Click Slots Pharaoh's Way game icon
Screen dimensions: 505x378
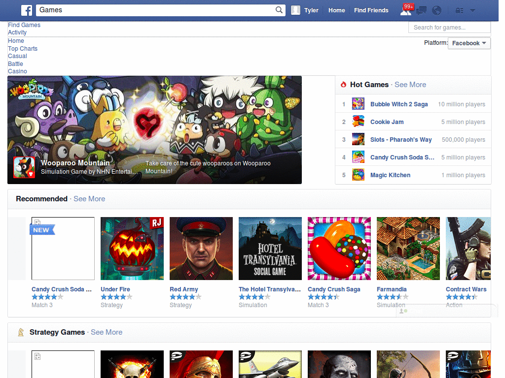pyautogui.click(x=358, y=139)
